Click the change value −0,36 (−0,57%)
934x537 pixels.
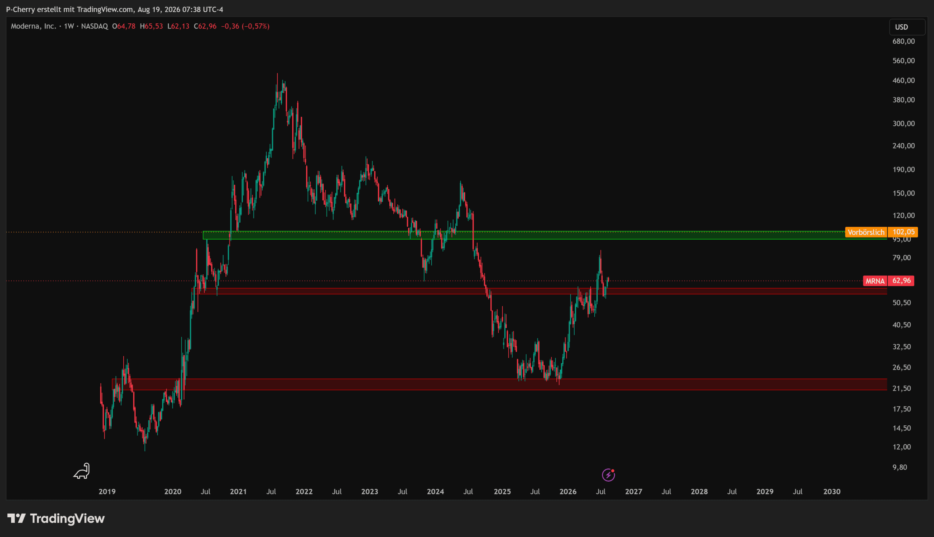tap(245, 26)
